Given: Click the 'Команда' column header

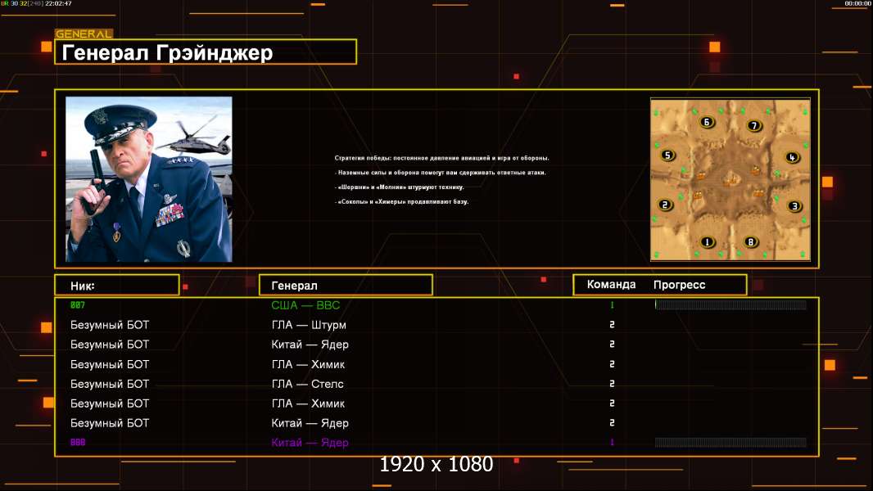Looking at the screenshot, I should click(x=611, y=285).
